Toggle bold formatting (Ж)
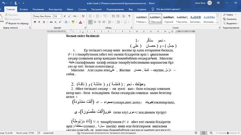Viewport: 241px width, 135px height. click(x=35, y=22)
